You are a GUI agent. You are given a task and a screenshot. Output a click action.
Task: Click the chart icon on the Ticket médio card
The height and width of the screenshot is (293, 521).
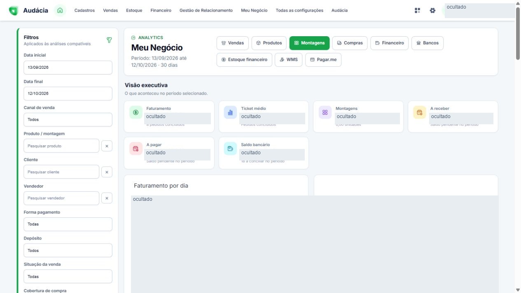point(231,112)
